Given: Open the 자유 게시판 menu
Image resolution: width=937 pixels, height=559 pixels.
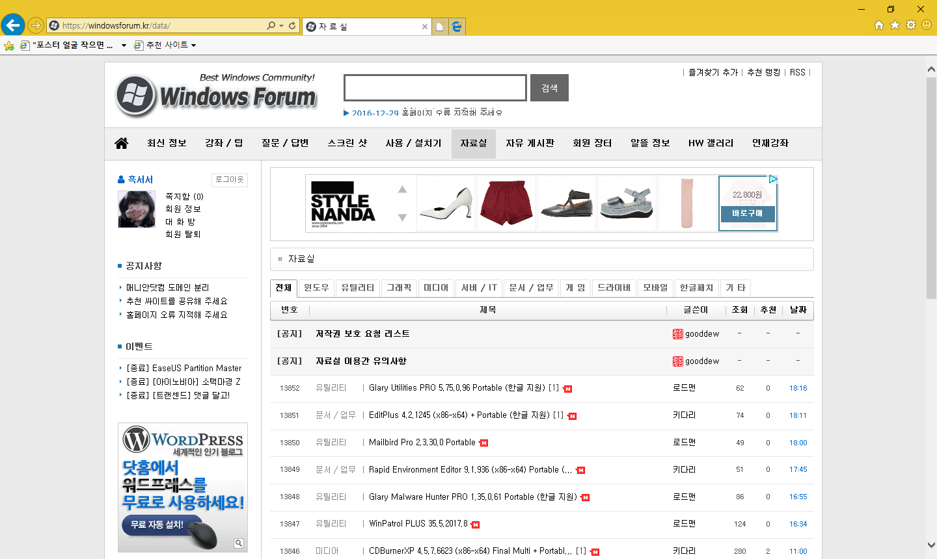Looking at the screenshot, I should pos(530,143).
